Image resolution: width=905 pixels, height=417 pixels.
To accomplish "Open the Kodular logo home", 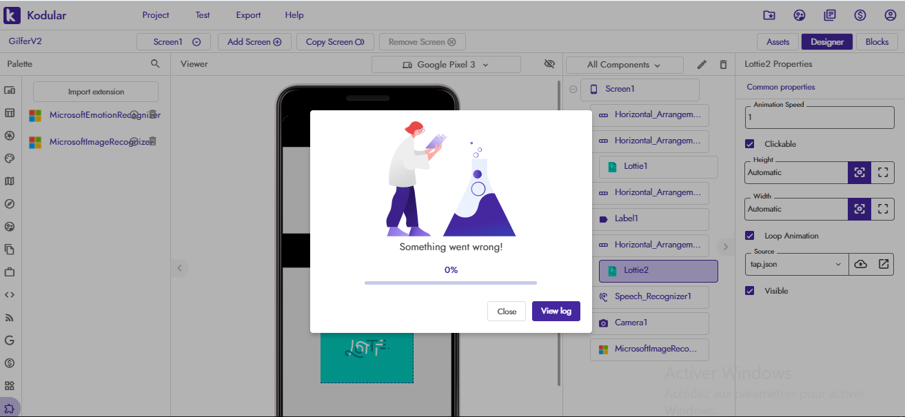I will point(34,15).
